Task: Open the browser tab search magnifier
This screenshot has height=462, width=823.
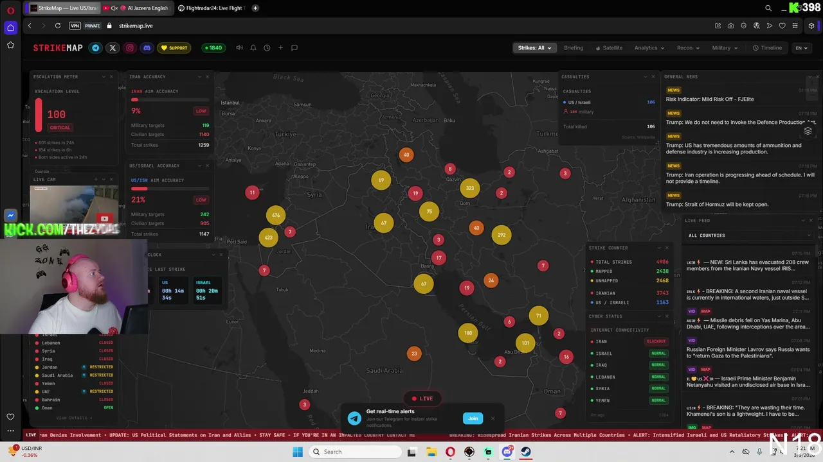Action: point(768,8)
